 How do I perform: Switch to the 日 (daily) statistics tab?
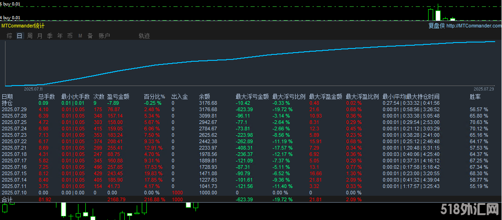click(x=19, y=36)
